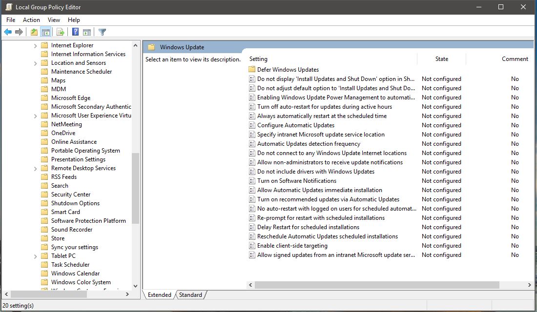Select Security Center in the tree
Screen dimensions: 537x312
(x=71, y=195)
